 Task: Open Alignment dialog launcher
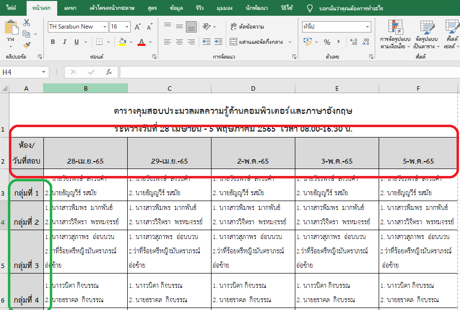[294, 57]
